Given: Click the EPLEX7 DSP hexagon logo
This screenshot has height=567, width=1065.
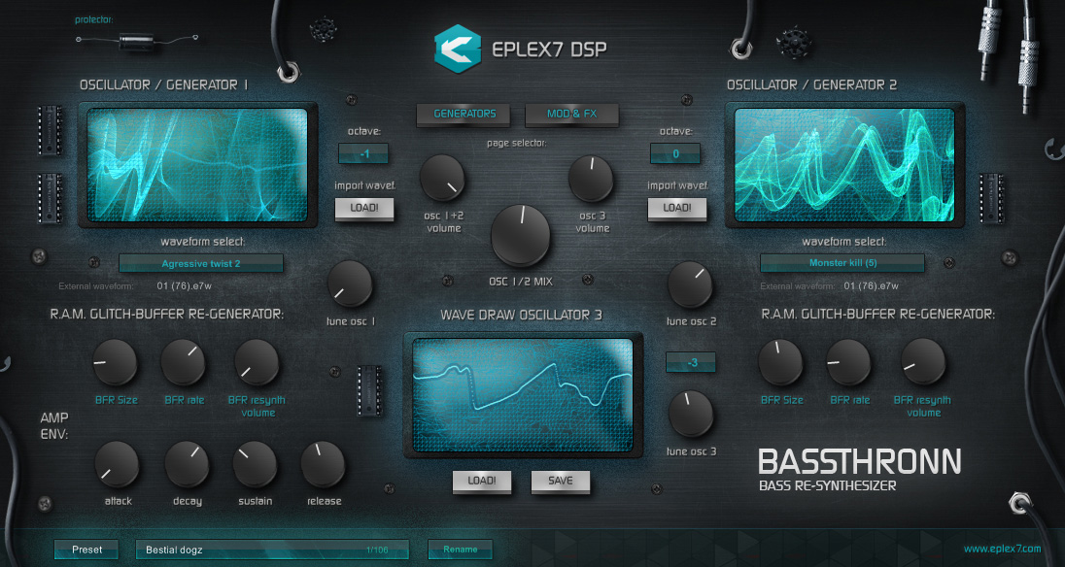Looking at the screenshot, I should click(x=457, y=49).
